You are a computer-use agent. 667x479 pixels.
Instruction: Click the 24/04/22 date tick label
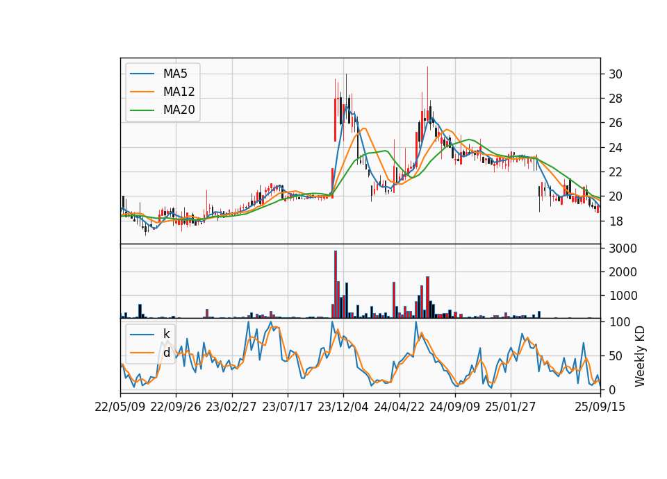tap(399, 407)
